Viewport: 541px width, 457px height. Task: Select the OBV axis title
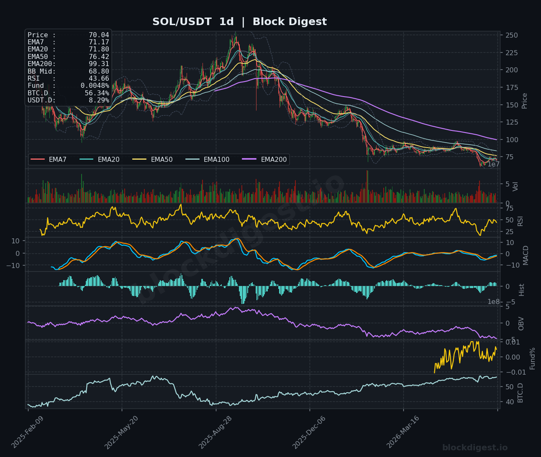click(x=521, y=324)
